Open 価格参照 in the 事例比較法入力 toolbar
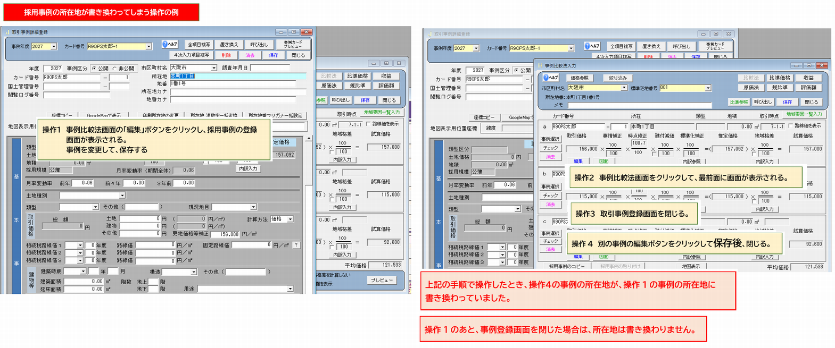Viewport: 835px width, 348px height. click(x=580, y=78)
